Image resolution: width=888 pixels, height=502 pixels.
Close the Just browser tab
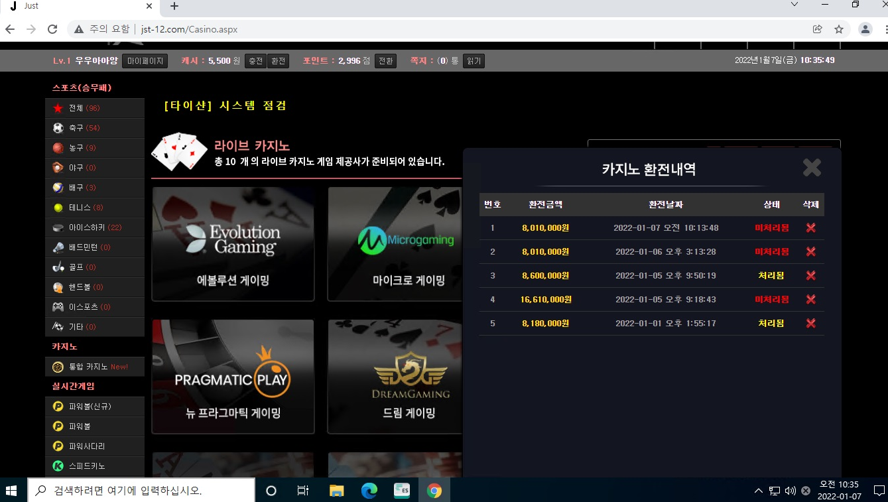[149, 6]
